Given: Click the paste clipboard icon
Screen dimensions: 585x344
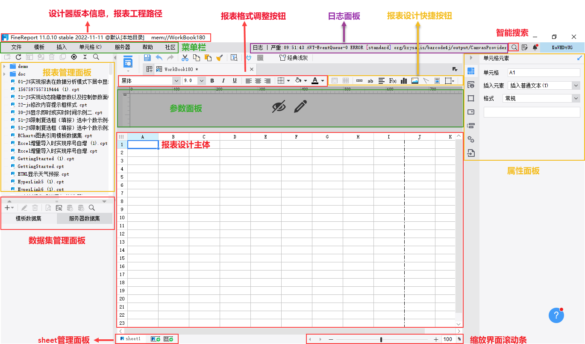Looking at the screenshot, I should (x=208, y=58).
